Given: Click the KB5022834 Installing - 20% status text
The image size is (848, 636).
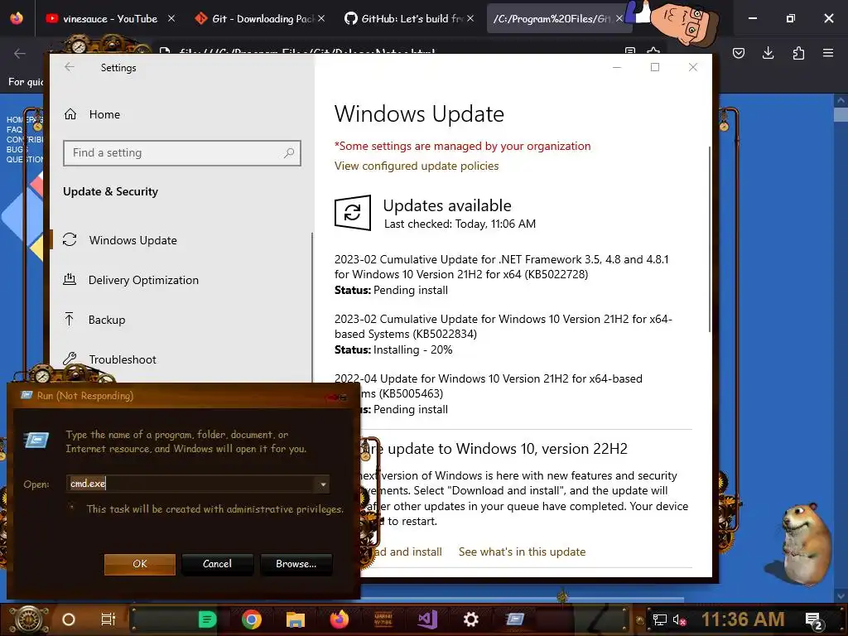Looking at the screenshot, I should [393, 350].
